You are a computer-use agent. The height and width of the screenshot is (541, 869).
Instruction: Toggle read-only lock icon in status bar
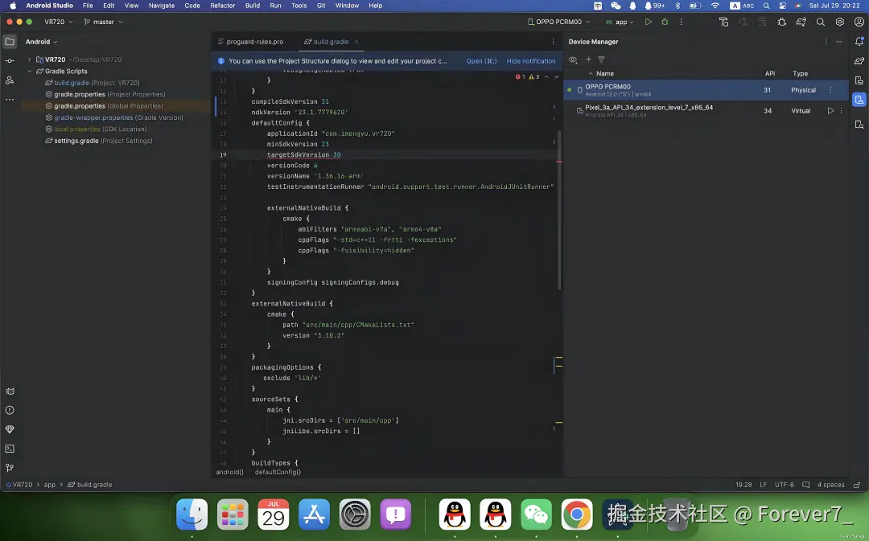[x=857, y=485]
